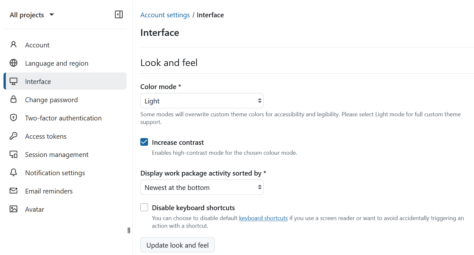Screen dimensions: 474x255
Task: Click the Notification settings bell icon
Action: 13,173
